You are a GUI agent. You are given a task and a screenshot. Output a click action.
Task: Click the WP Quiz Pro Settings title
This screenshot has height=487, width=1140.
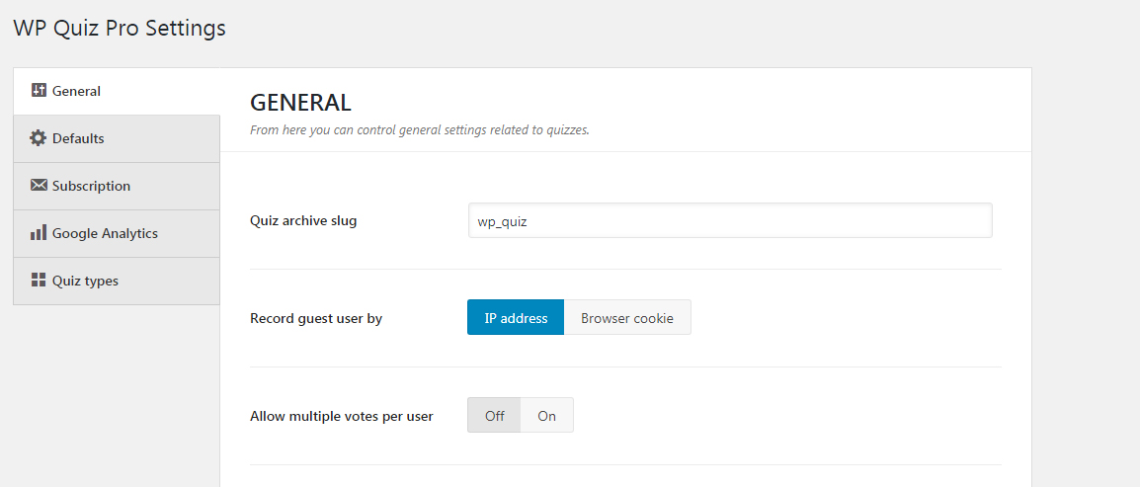[120, 28]
